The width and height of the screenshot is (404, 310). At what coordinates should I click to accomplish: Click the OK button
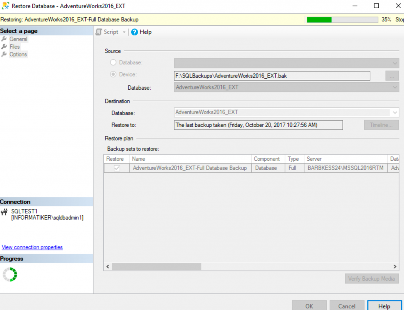tap(309, 306)
